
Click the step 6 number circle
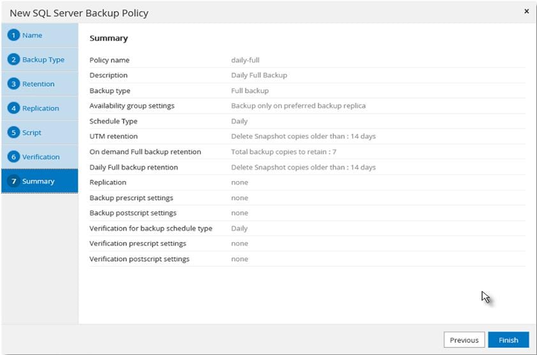13,157
